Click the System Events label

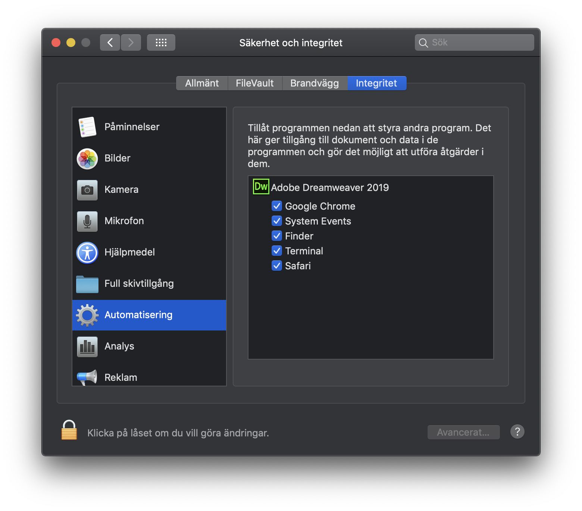(318, 221)
